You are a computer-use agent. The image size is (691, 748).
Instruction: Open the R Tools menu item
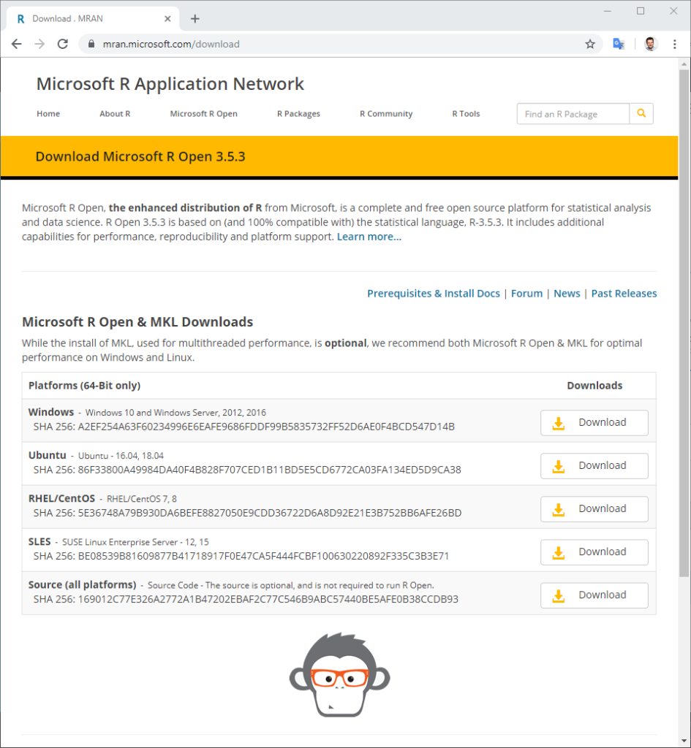466,113
